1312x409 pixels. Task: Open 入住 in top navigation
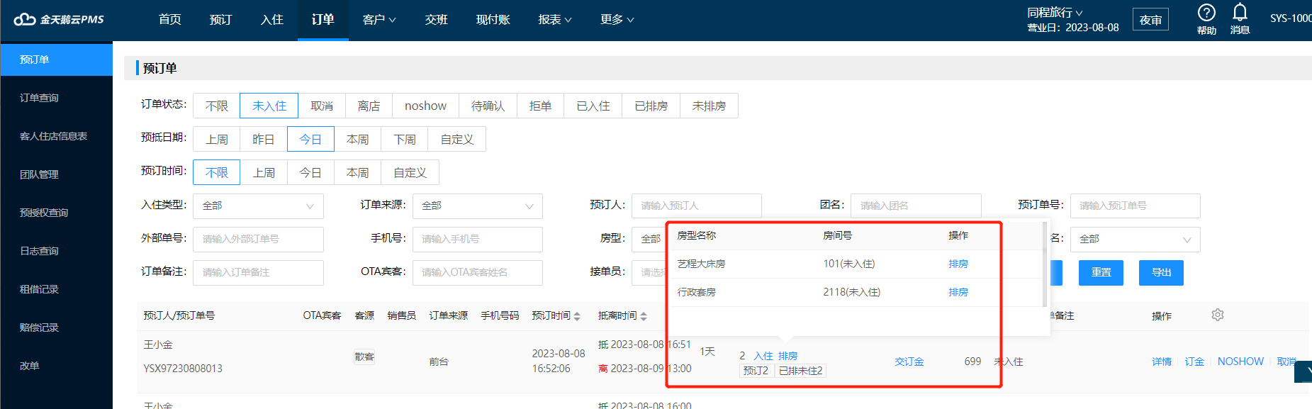pyautogui.click(x=272, y=20)
